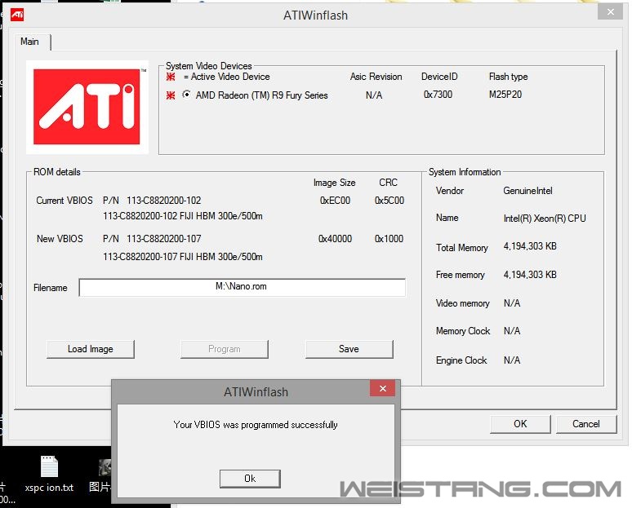
Task: Open the xspc ion.txt desktop file icon
Action: (49, 475)
